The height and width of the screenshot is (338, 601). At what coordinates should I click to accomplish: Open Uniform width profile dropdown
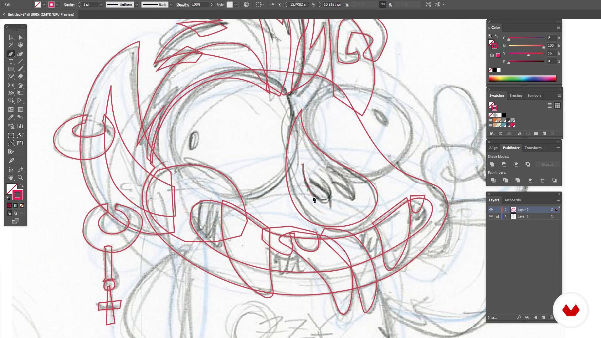tap(136, 5)
